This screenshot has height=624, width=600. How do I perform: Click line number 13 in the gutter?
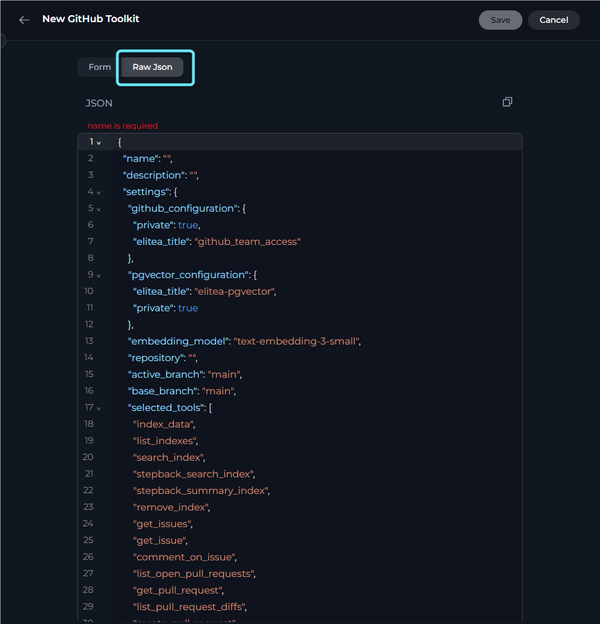(x=89, y=341)
